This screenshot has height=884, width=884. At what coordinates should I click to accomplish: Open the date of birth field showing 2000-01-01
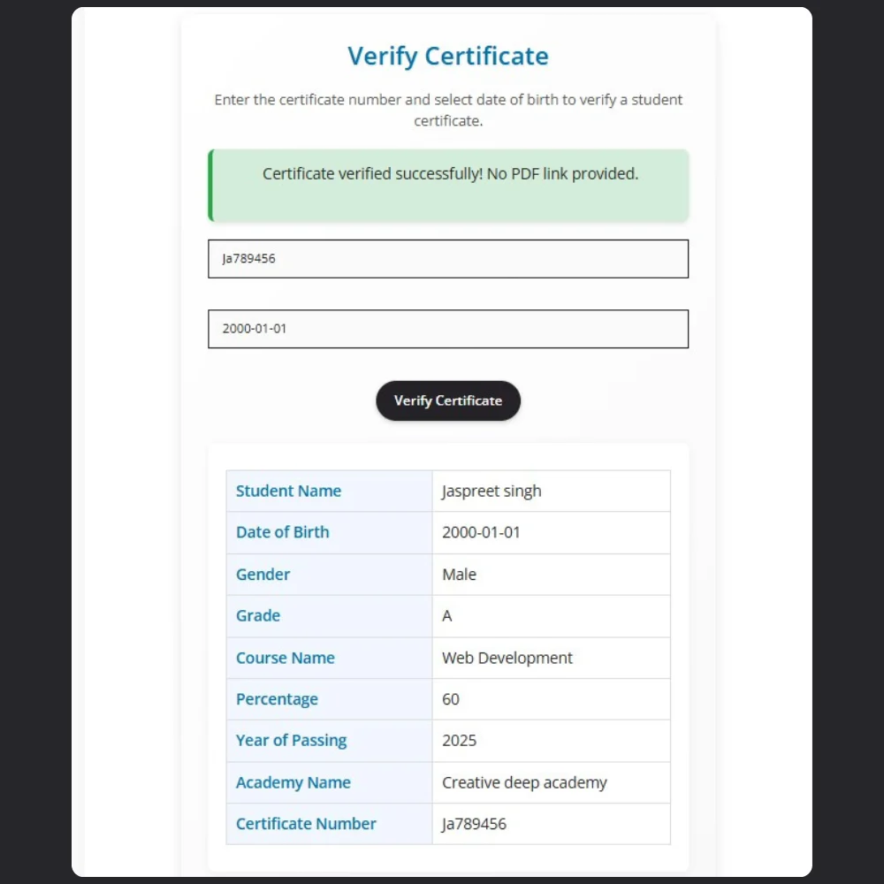click(448, 329)
